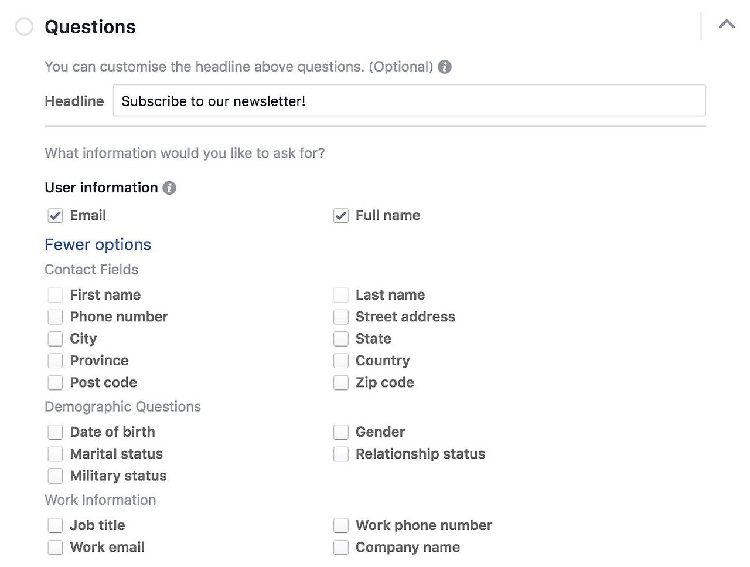
Task: Tick the Gender checkbox
Action: click(341, 432)
